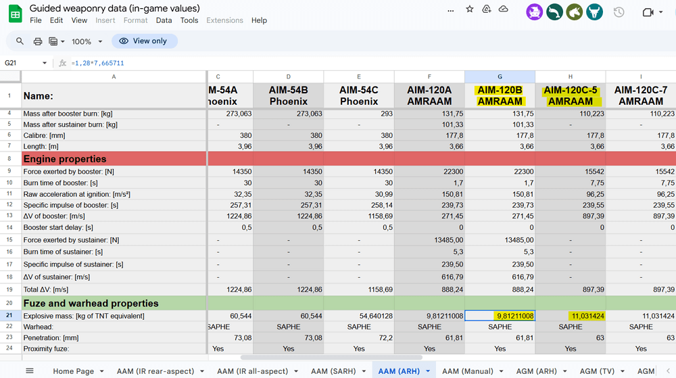676x378 pixels.
Task: Star this spreadsheet document
Action: (x=470, y=9)
